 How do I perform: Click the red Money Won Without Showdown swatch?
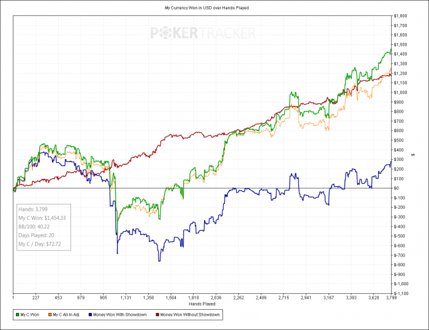pos(158,315)
